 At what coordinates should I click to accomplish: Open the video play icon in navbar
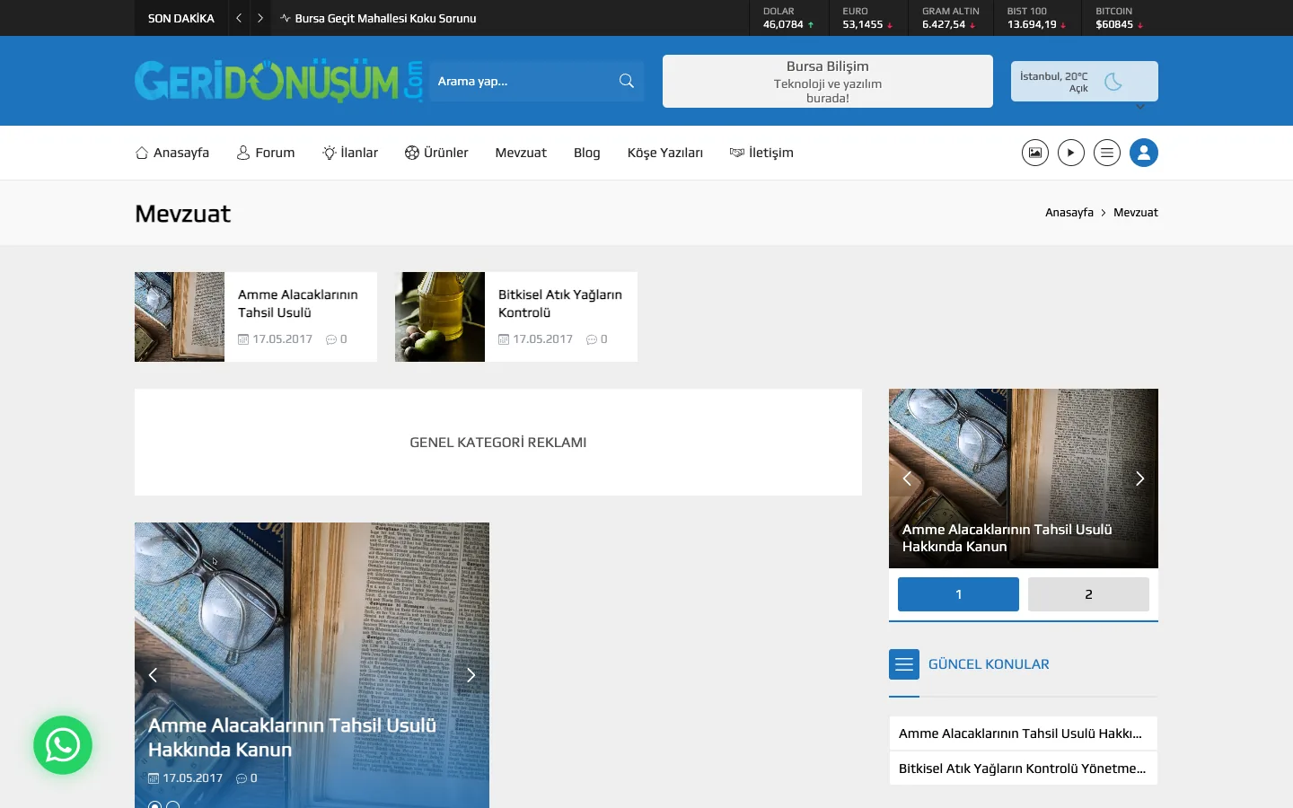(x=1071, y=153)
